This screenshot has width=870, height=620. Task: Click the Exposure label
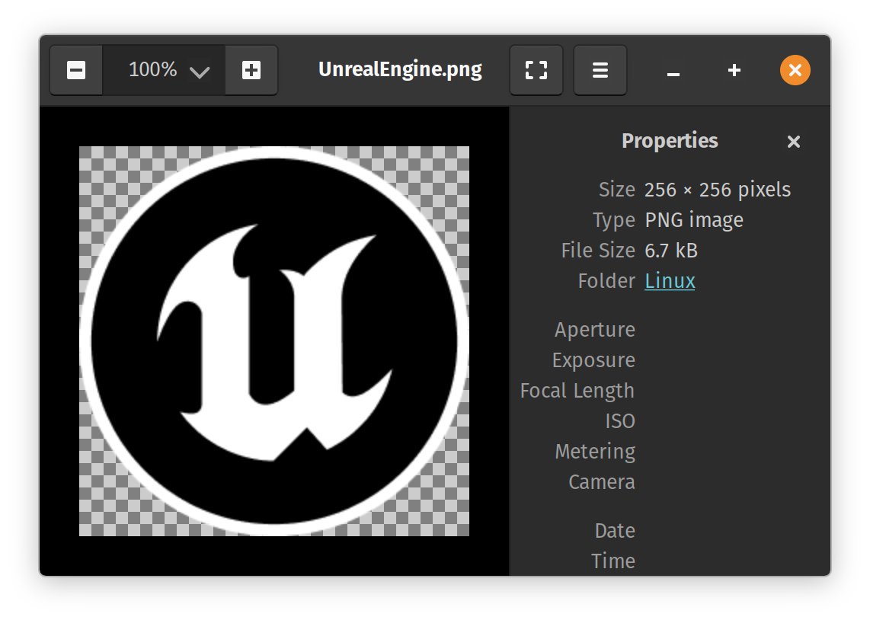[x=593, y=360]
